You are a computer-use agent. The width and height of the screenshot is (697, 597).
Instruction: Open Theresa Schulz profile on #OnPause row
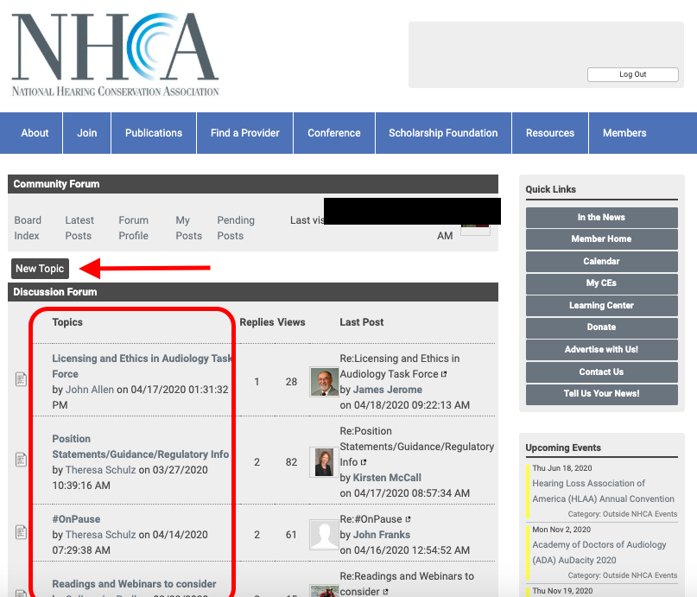coord(100,535)
